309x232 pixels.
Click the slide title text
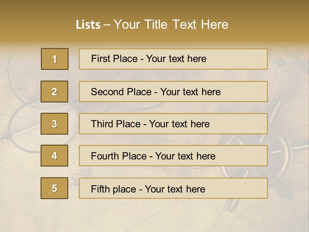(x=152, y=24)
